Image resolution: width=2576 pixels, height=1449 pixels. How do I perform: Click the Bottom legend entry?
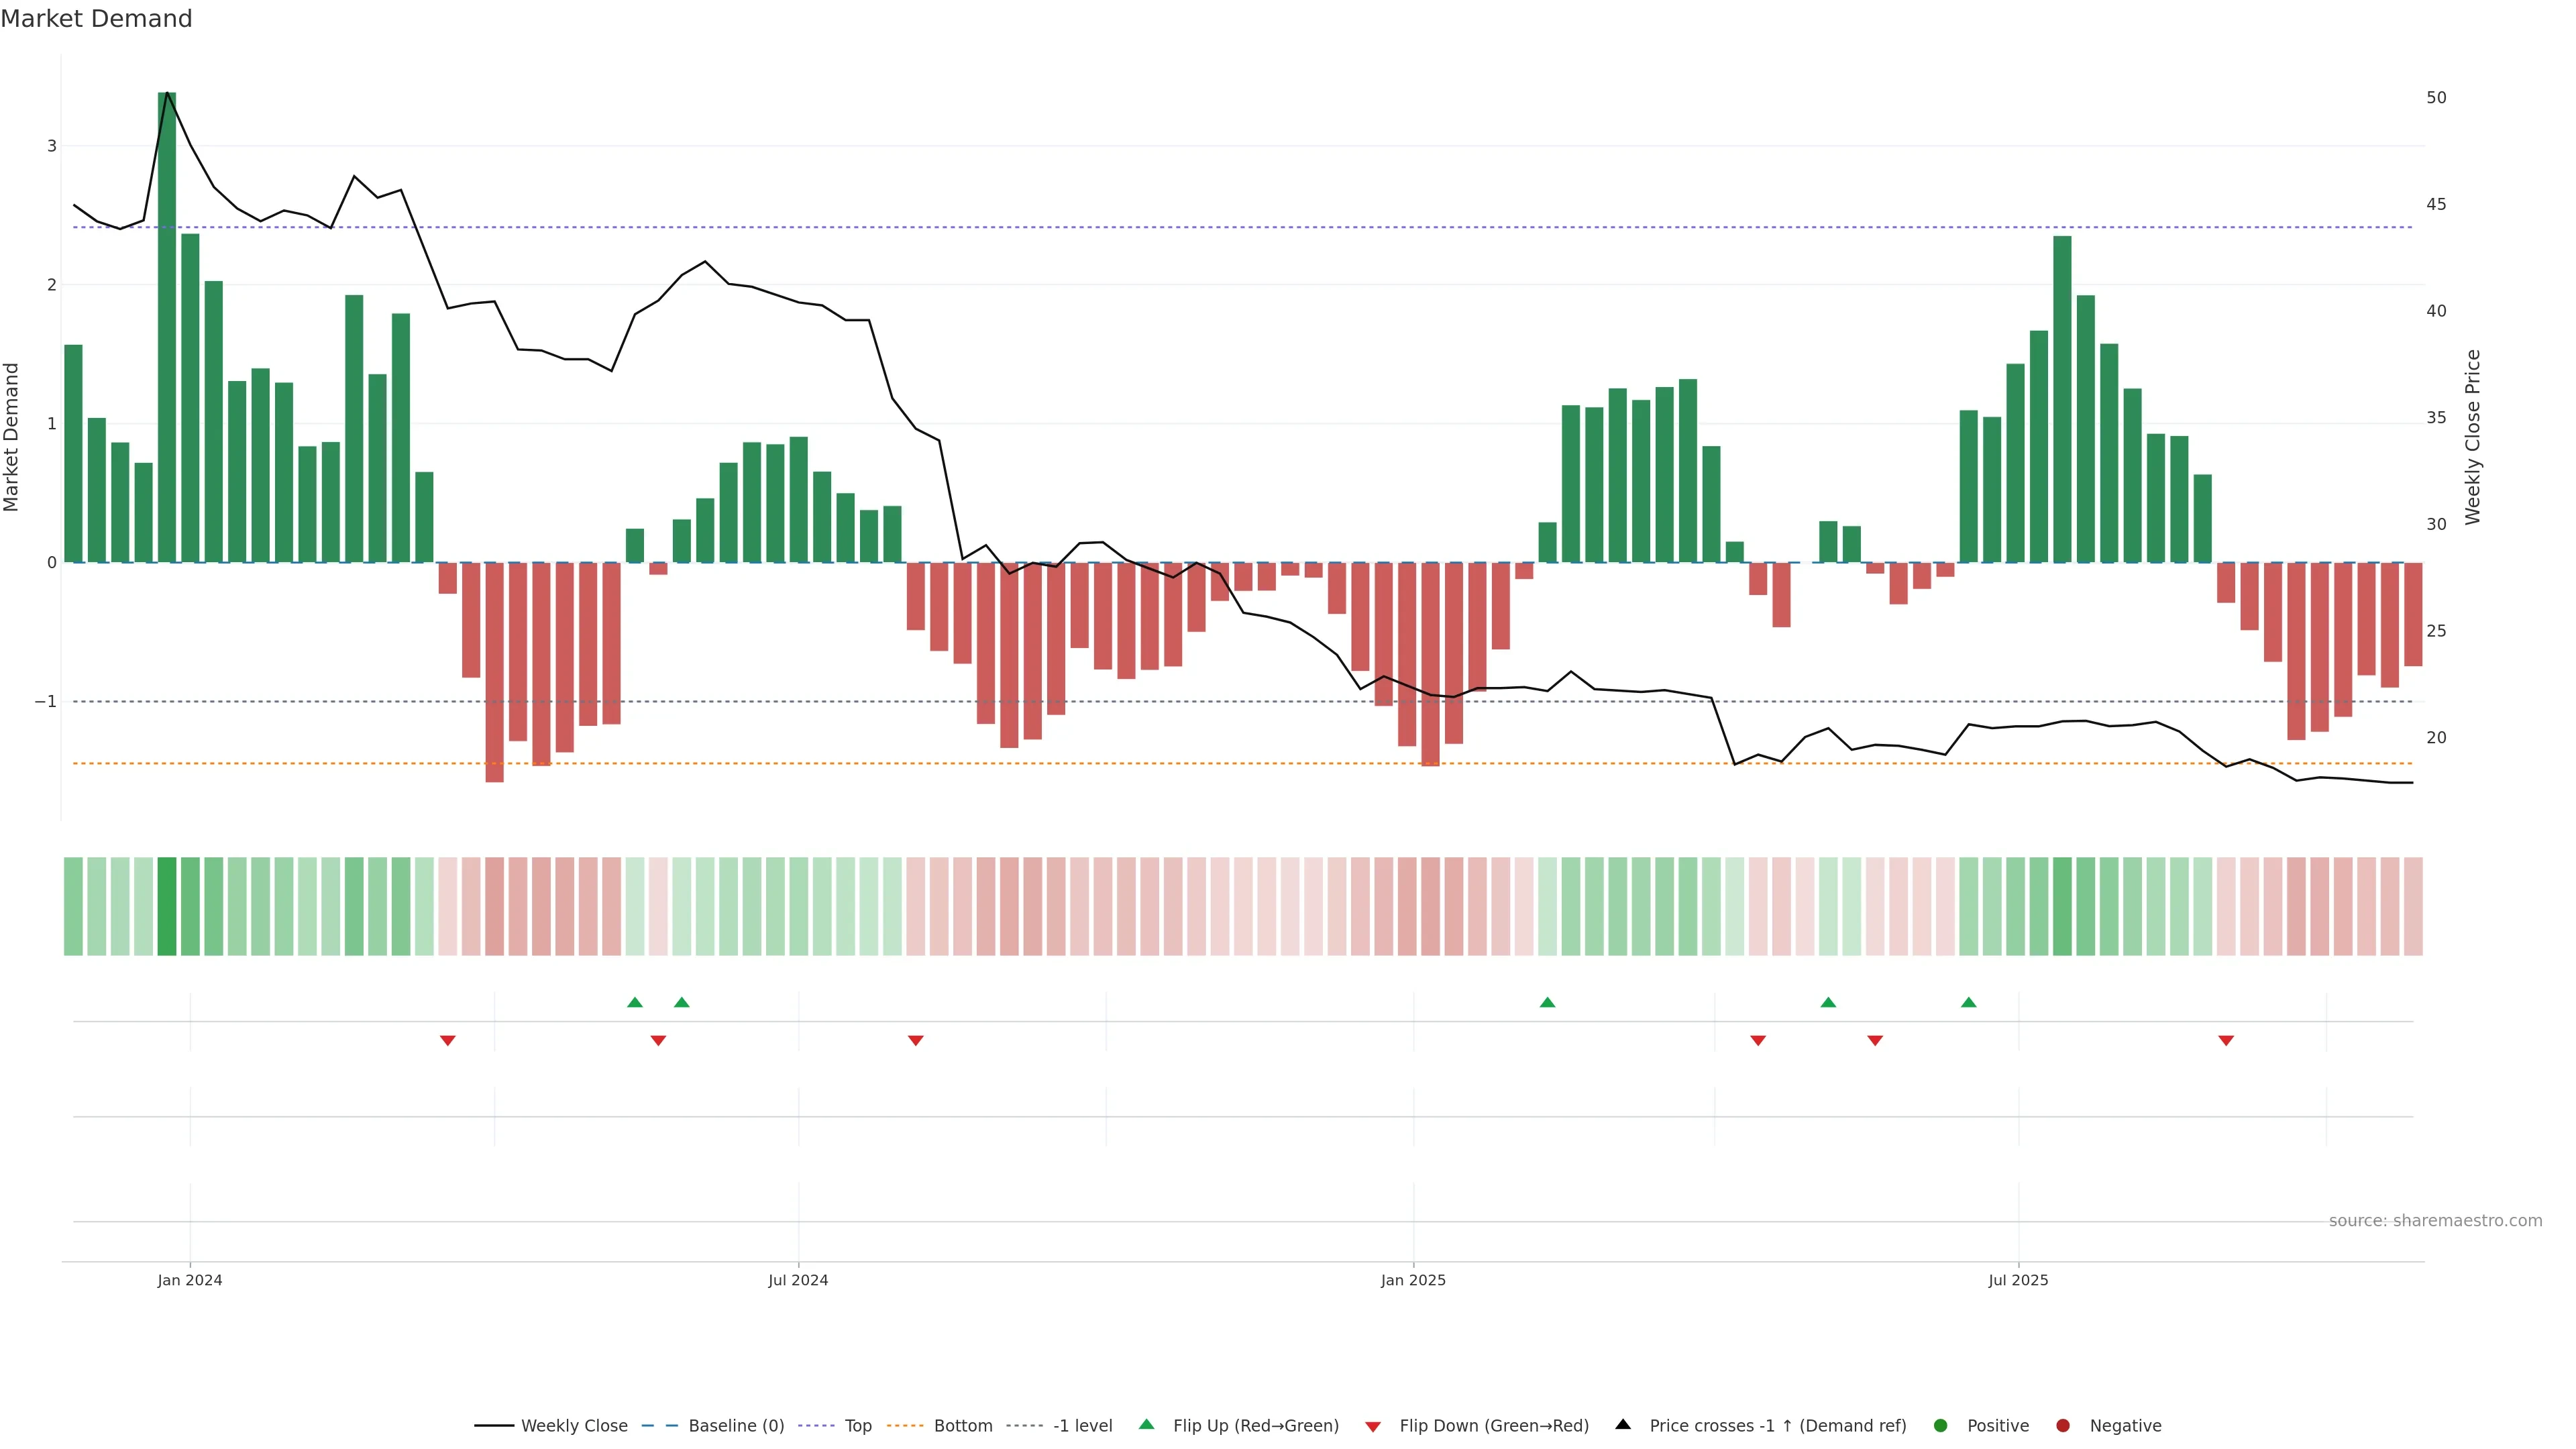962,1426
